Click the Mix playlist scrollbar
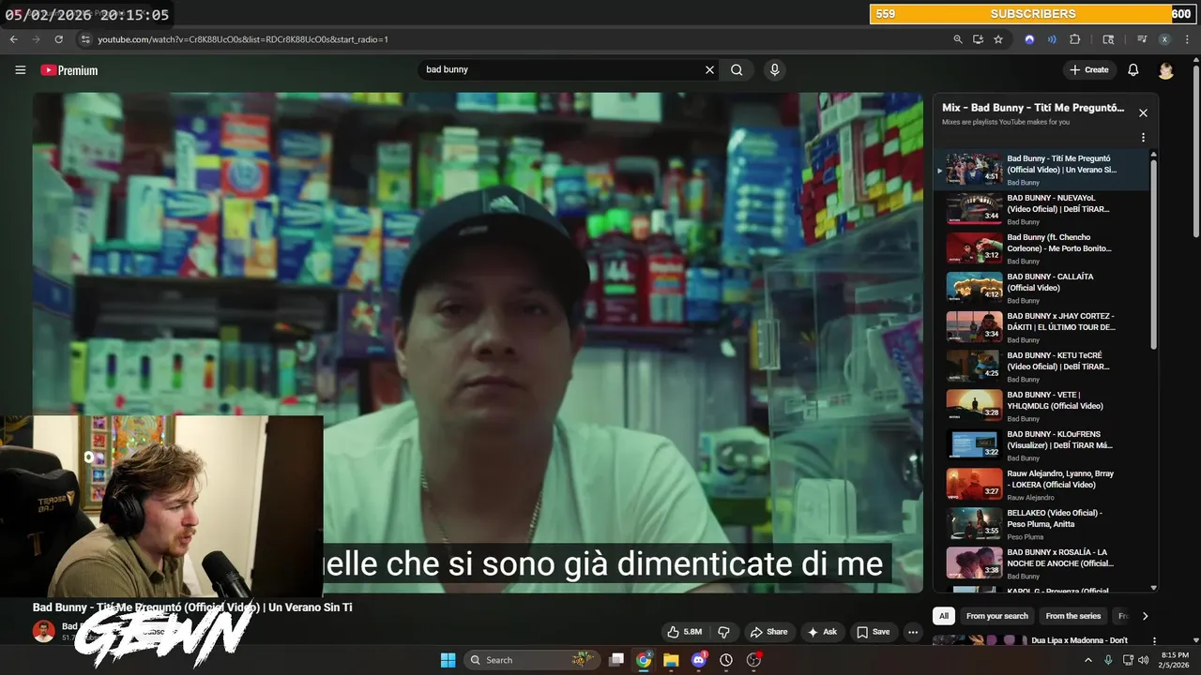 (x=1153, y=253)
